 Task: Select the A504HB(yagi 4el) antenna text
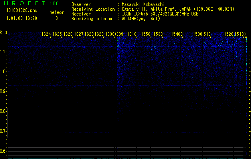tap(141, 19)
